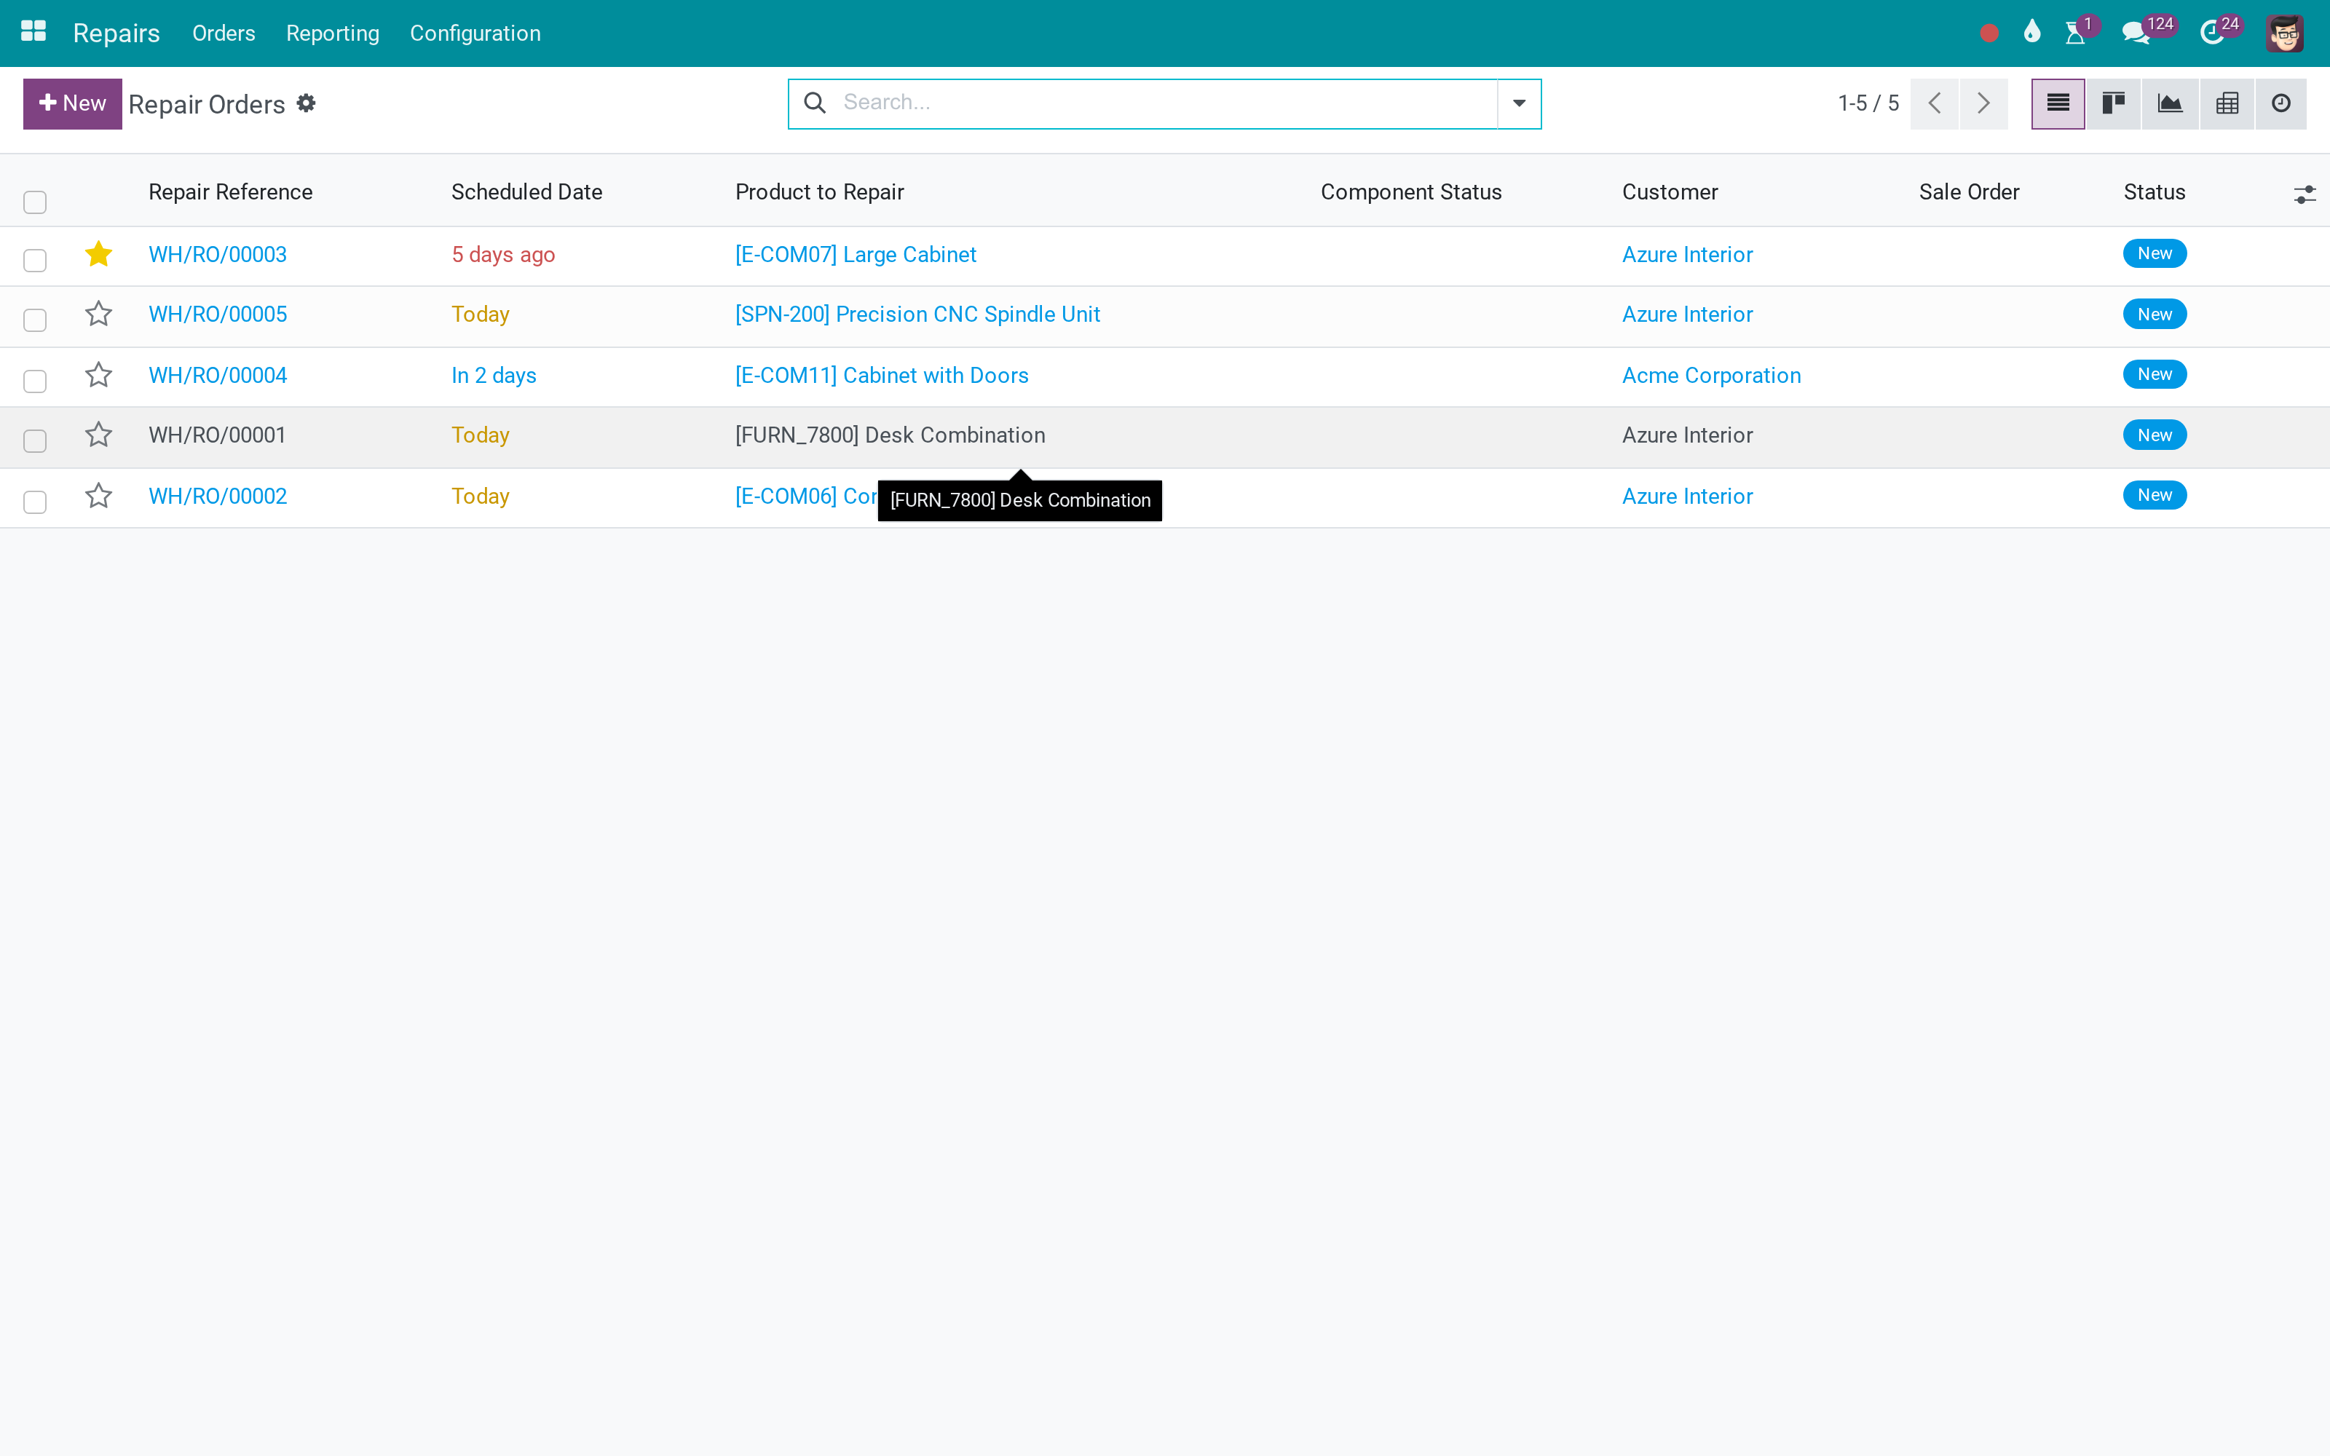Click product [FURN_7800] Desk Combination in row

(x=890, y=435)
